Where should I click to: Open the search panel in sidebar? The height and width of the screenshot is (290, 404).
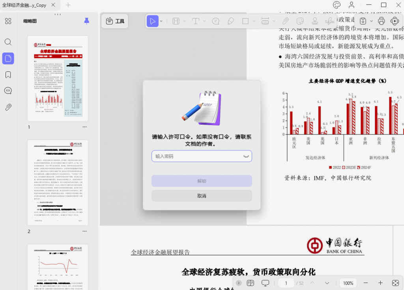[x=8, y=42]
